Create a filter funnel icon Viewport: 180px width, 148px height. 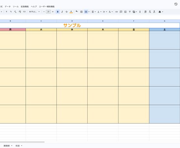pyautogui.click(x=130, y=12)
